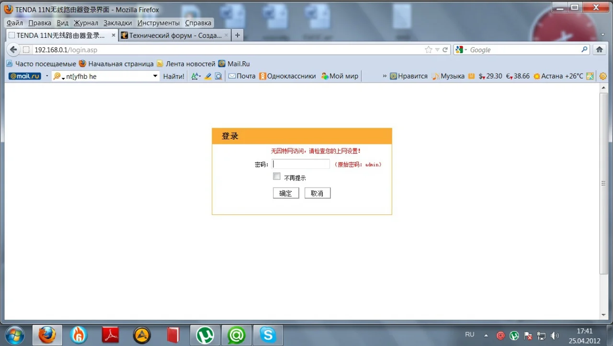Image resolution: width=613 pixels, height=346 pixels.
Task: Click the text highlighter icon on Mail.ru toolbar
Action: pos(208,76)
